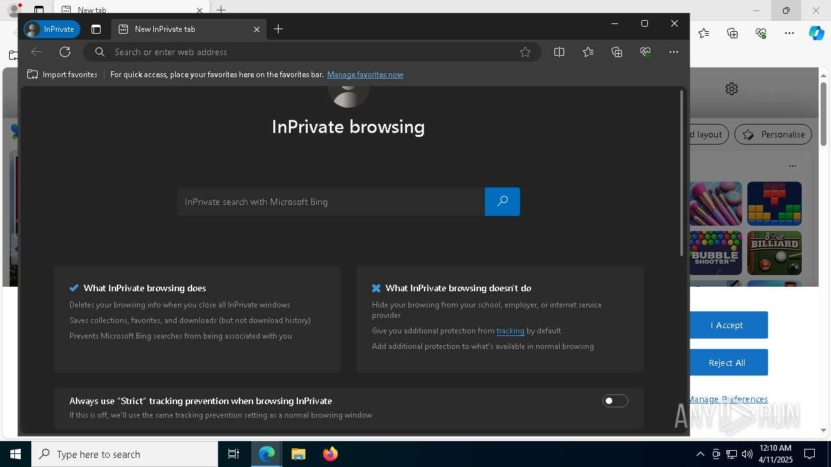Open Firefox from taskbar
Screen dimensions: 831x467
tap(330, 454)
